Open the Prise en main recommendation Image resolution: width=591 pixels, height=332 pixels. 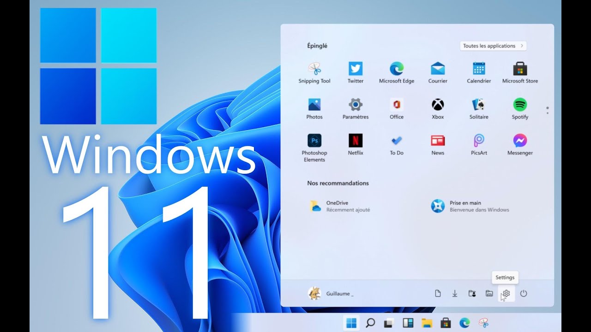[470, 206]
